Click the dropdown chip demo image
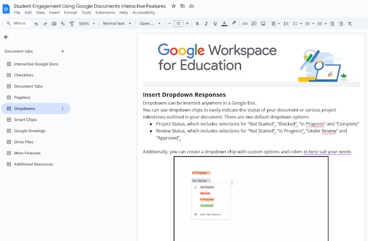Viewport: 368px width, 241px height. 251,199
